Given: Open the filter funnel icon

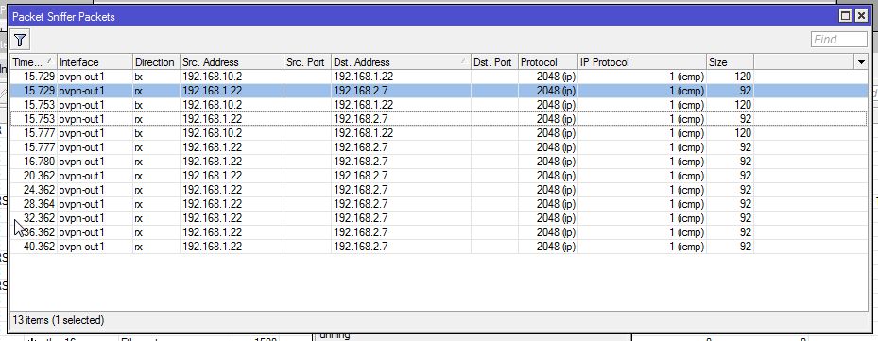Looking at the screenshot, I should pyautogui.click(x=20, y=40).
